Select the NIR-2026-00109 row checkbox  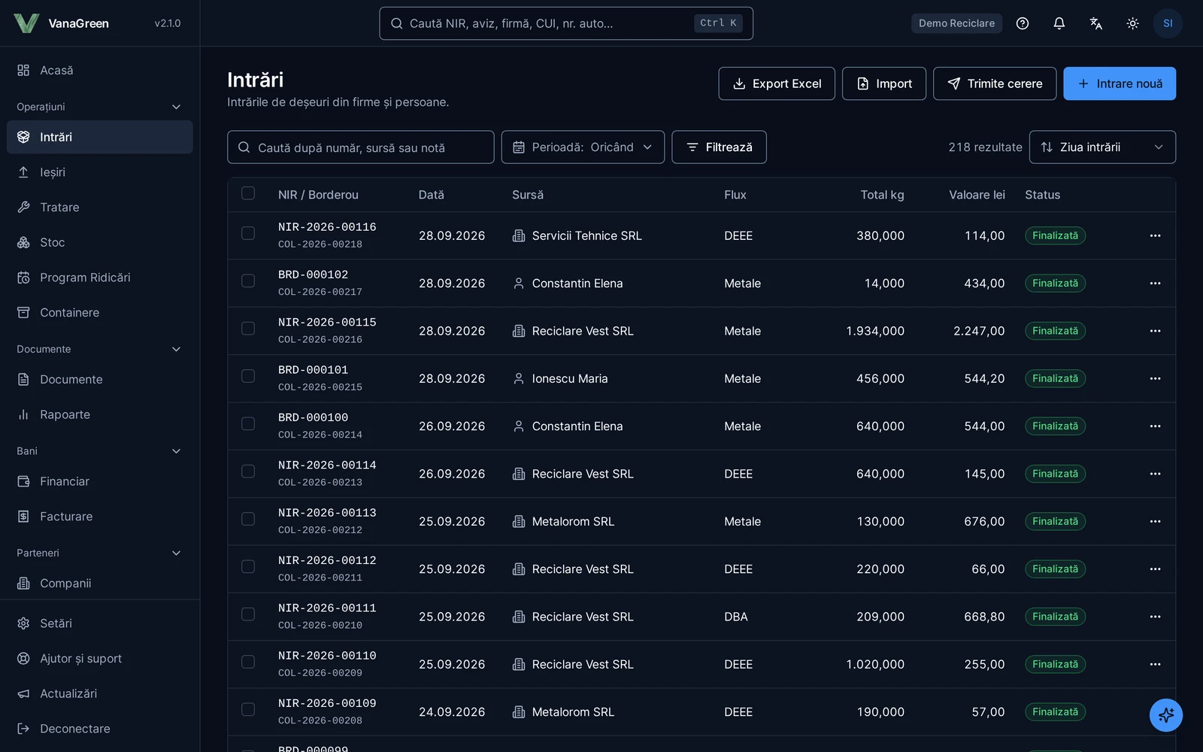tap(248, 710)
